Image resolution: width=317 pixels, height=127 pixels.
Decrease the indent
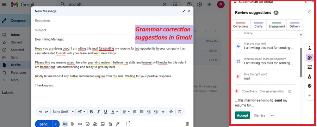[x=149, y=112]
